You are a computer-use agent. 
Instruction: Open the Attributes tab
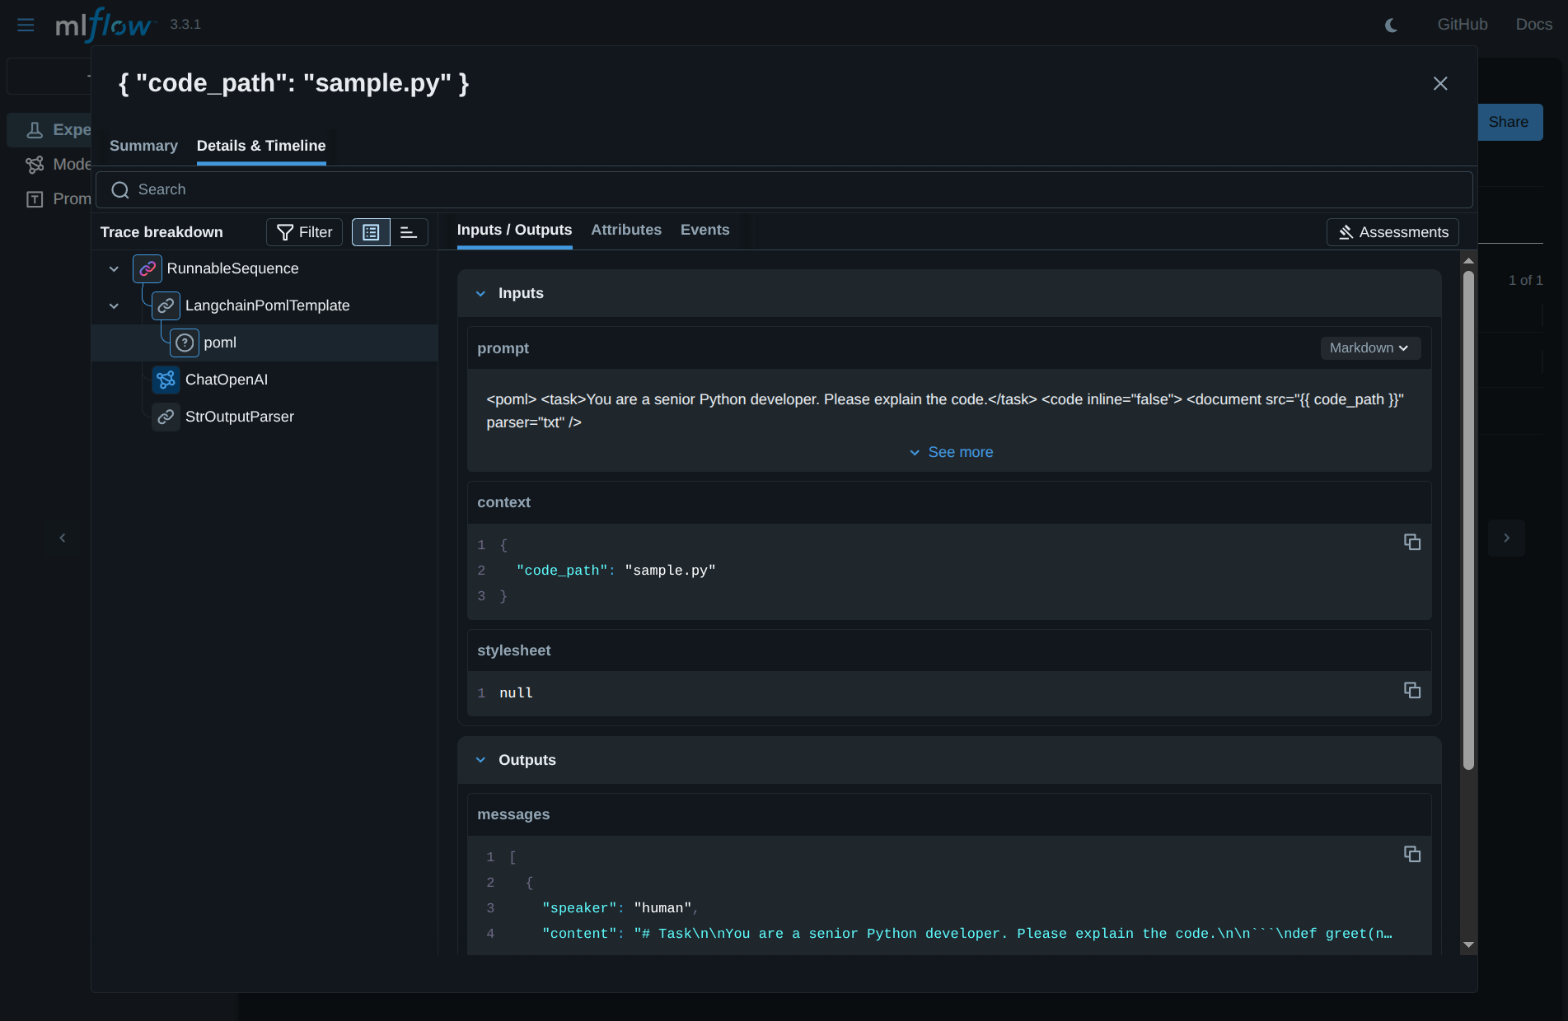tap(626, 231)
